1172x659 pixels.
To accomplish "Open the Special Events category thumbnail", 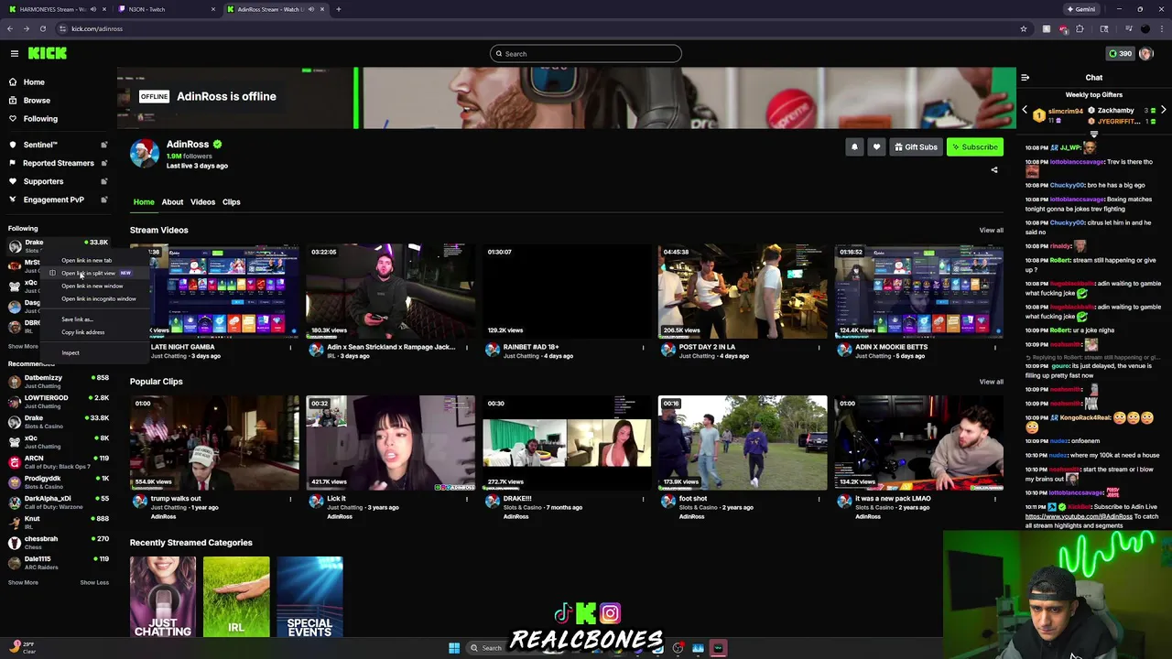I will [x=309, y=597].
